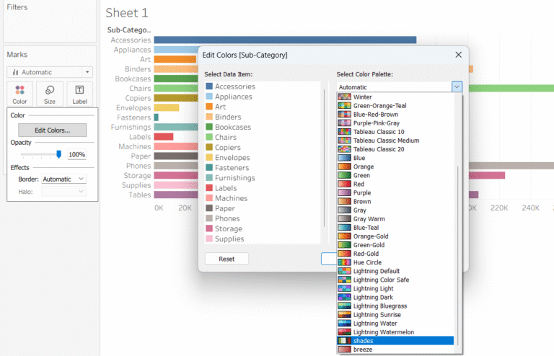Close the Edit Colors dialog
The width and height of the screenshot is (554, 356).
(458, 55)
